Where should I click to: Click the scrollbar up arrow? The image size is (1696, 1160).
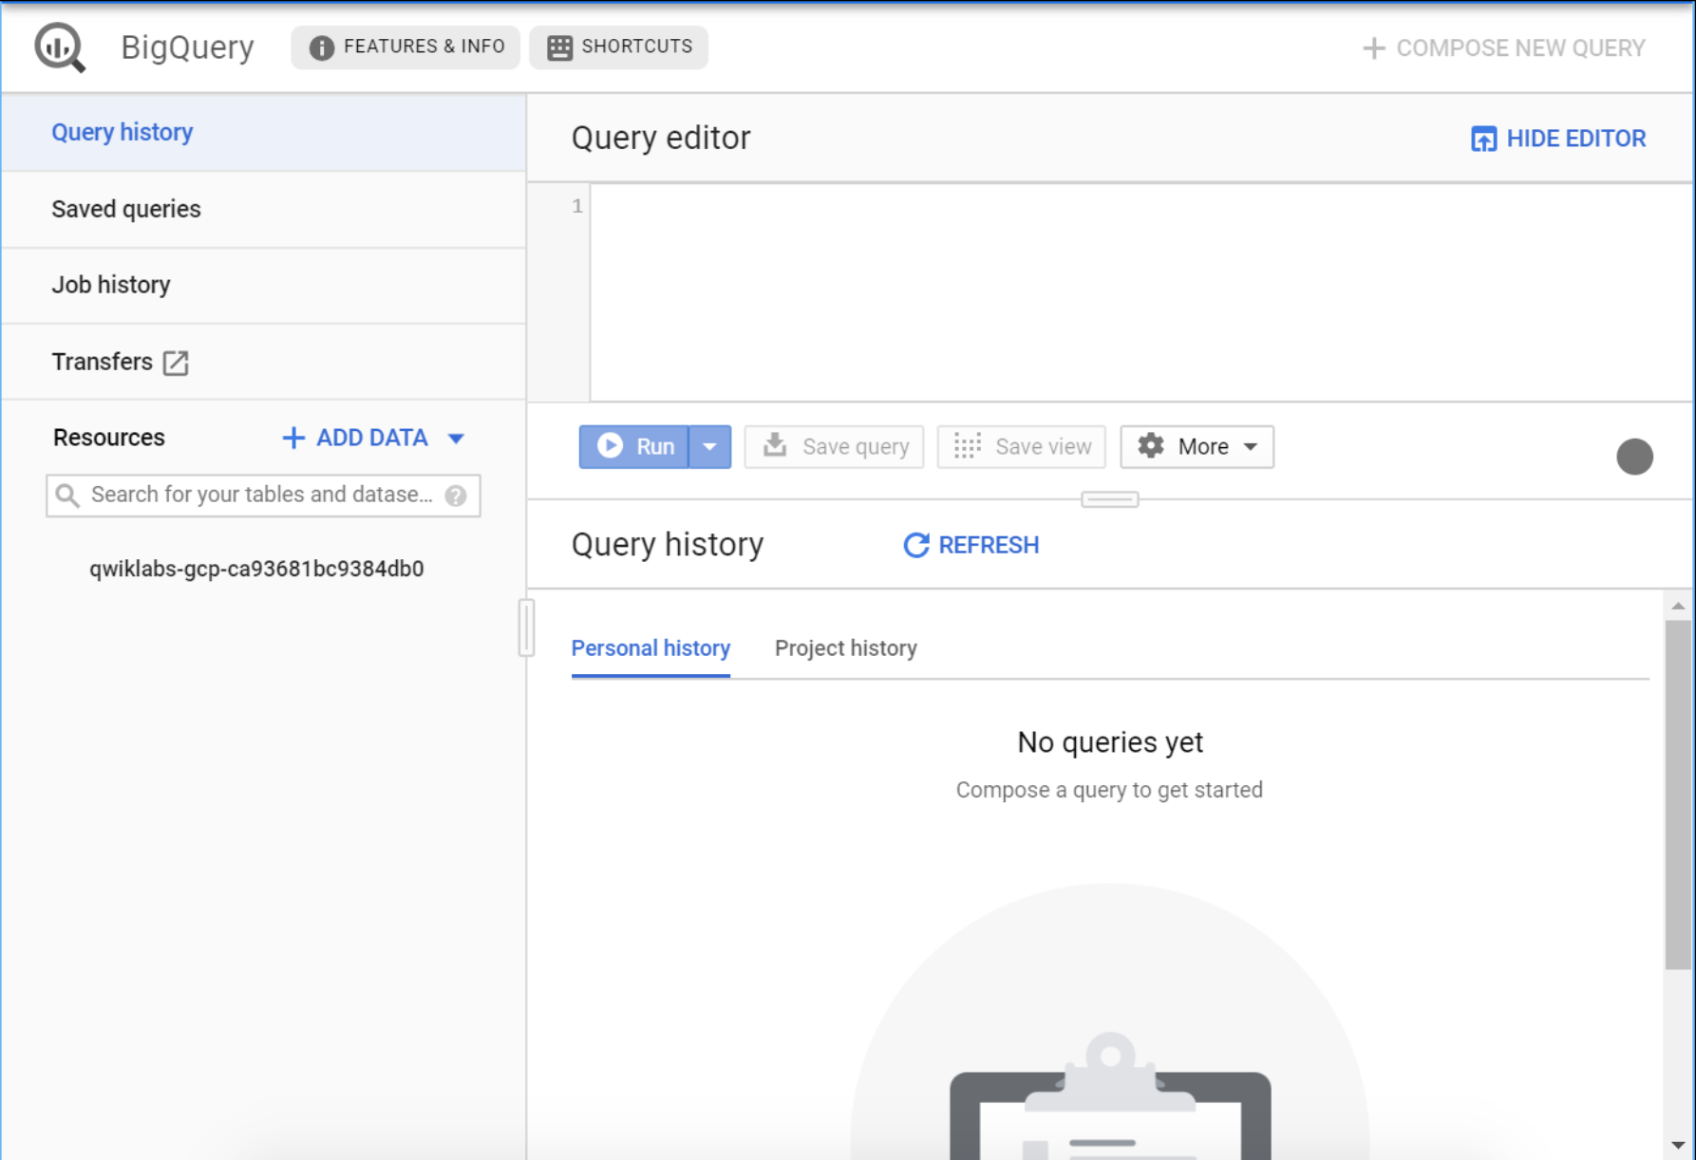pyautogui.click(x=1678, y=606)
